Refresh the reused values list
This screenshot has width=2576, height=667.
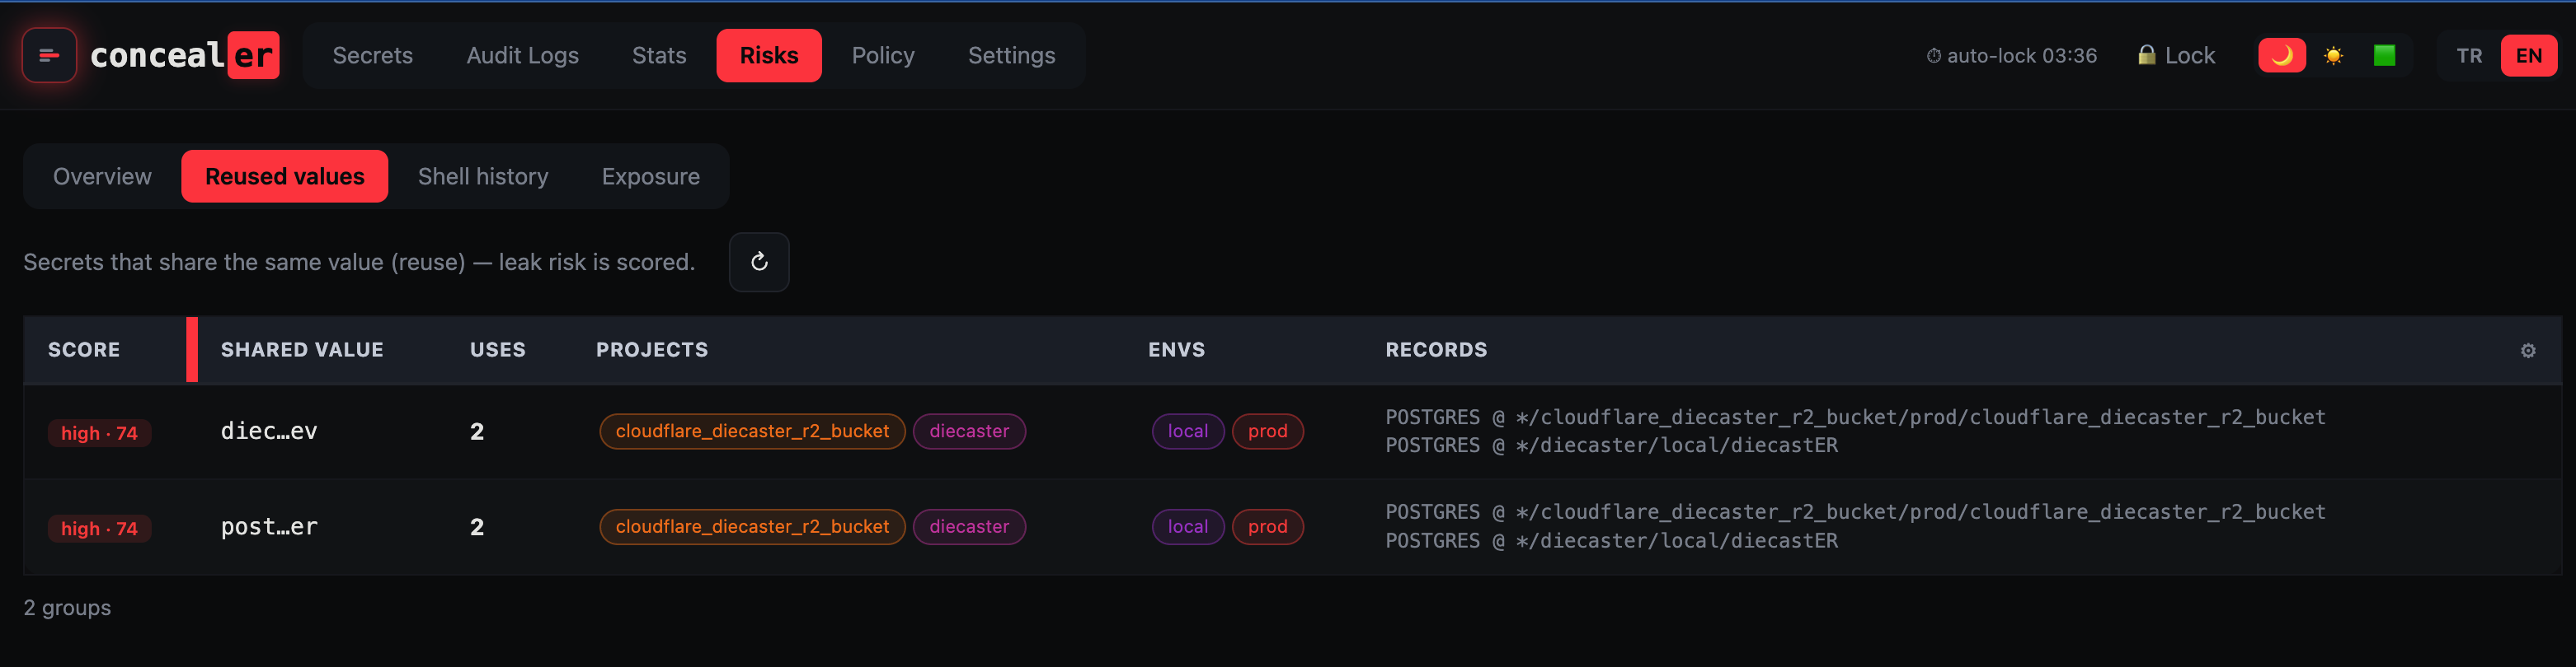(759, 262)
